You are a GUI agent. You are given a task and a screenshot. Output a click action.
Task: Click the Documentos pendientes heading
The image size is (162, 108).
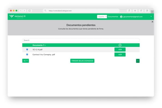(81, 25)
